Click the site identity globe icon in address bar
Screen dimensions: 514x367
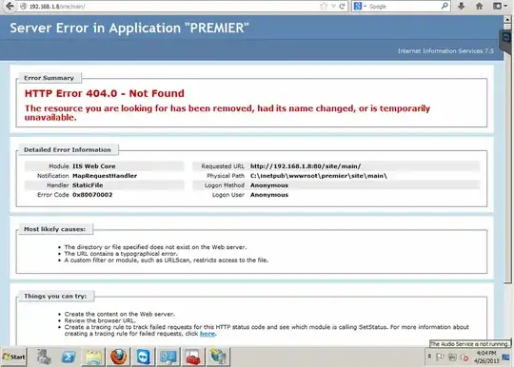tap(24, 7)
